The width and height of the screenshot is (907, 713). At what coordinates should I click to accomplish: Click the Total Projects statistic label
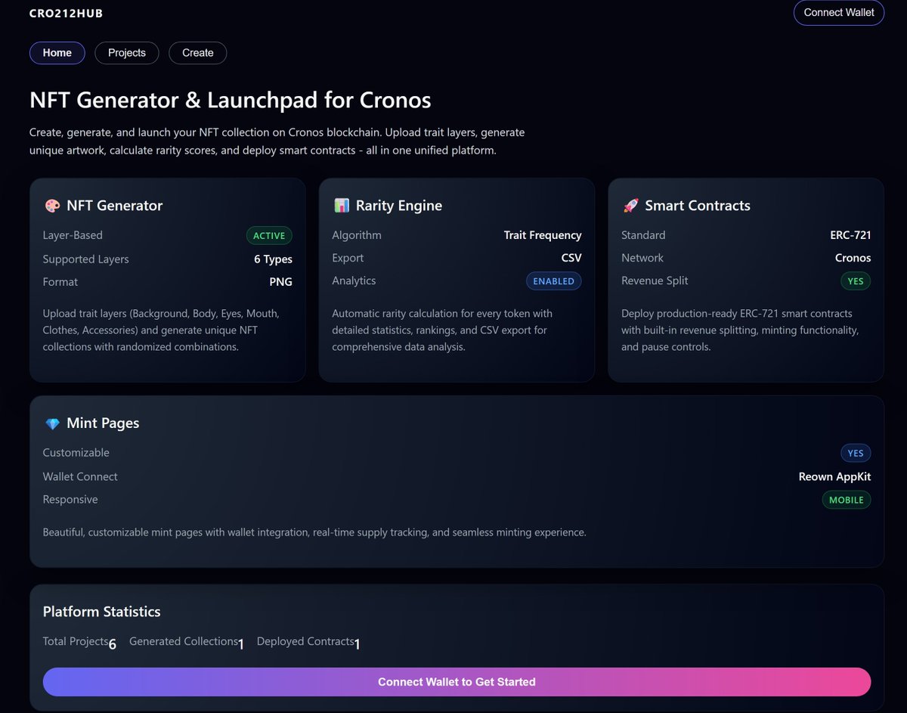coord(76,641)
